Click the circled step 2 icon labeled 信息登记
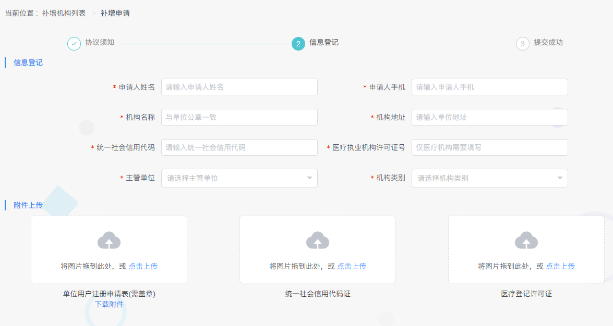The width and height of the screenshot is (613, 326). [298, 44]
